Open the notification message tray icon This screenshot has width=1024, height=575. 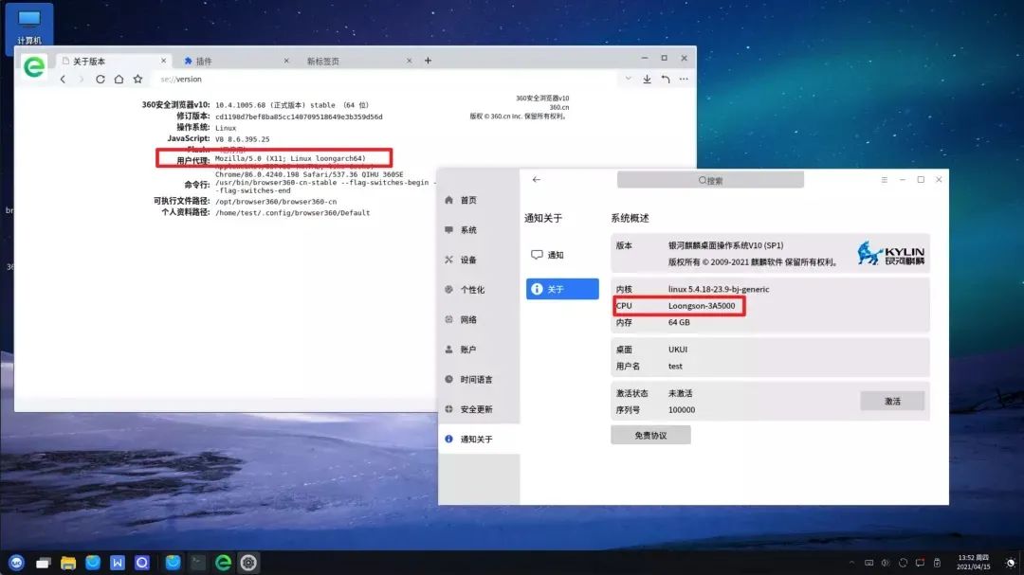(920, 563)
